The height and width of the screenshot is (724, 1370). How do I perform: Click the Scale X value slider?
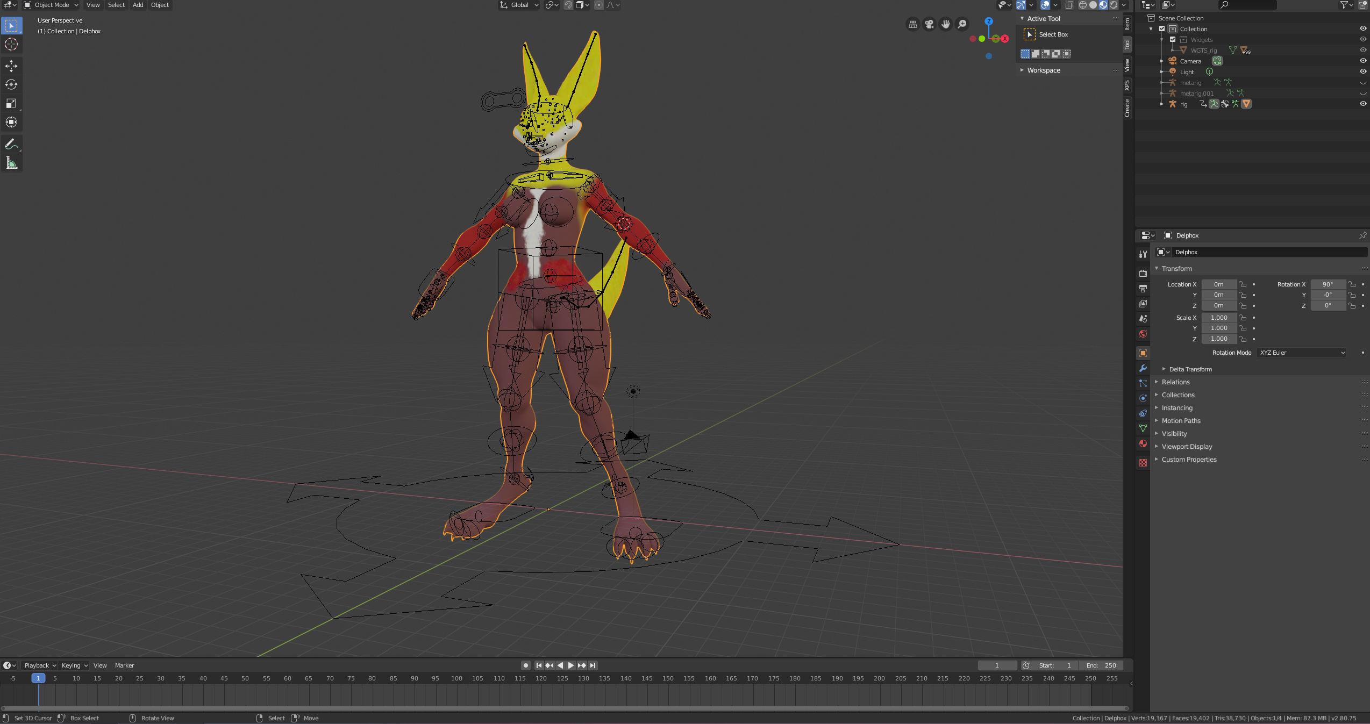pos(1219,318)
